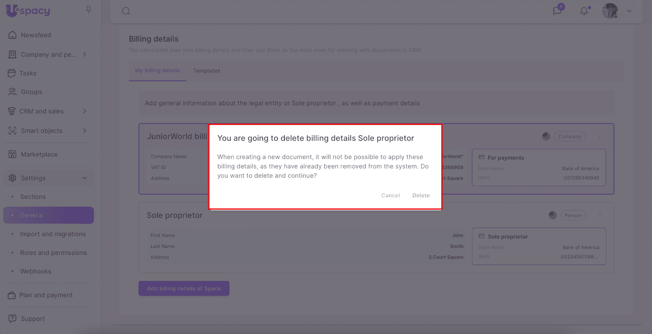The height and width of the screenshot is (334, 652).
Task: Click Add billing details of Space
Action: pyautogui.click(x=184, y=288)
